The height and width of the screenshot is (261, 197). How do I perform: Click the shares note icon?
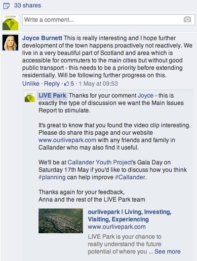tap(6, 6)
